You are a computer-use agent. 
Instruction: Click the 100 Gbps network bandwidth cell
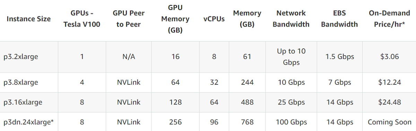pos(291,122)
